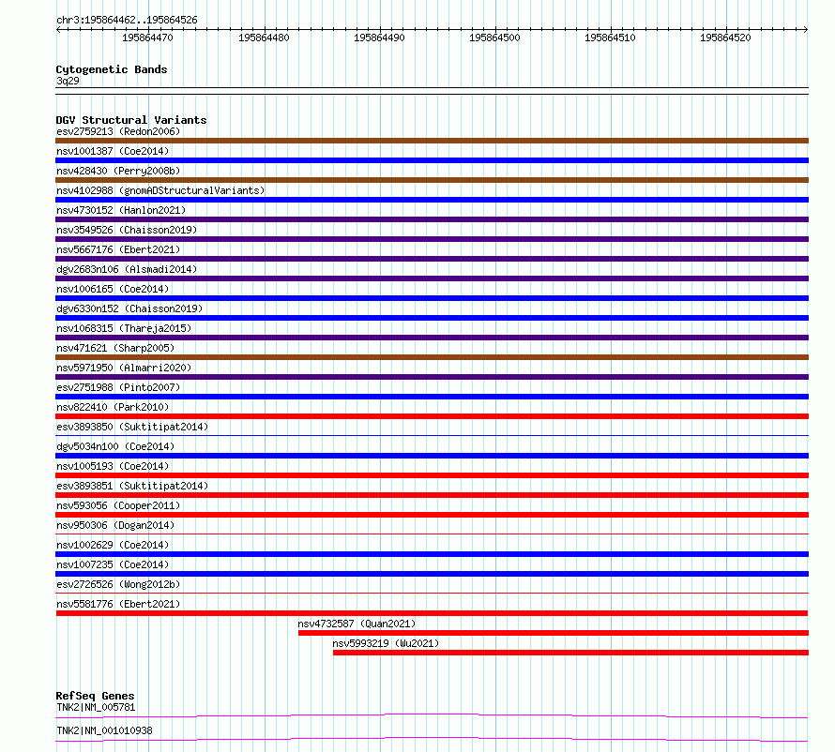Select the nsv5971950 (Almarri2020) label
The image size is (835, 752).
[124, 368]
